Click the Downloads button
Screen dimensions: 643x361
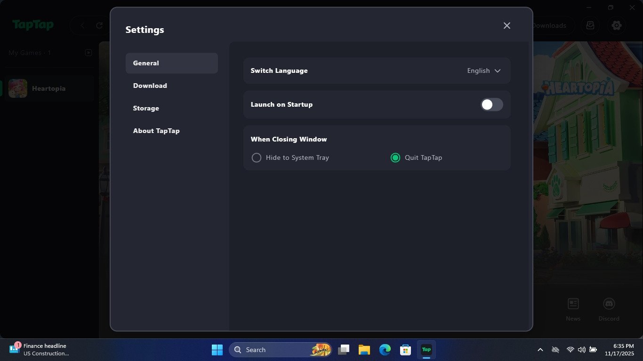click(x=550, y=25)
